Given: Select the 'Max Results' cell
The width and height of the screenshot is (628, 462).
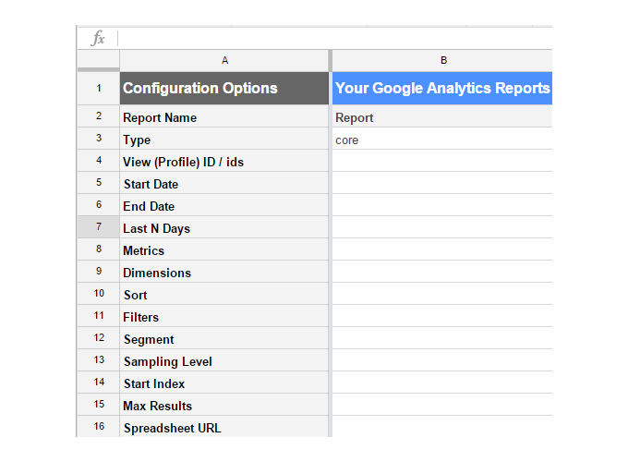Looking at the screenshot, I should [224, 405].
